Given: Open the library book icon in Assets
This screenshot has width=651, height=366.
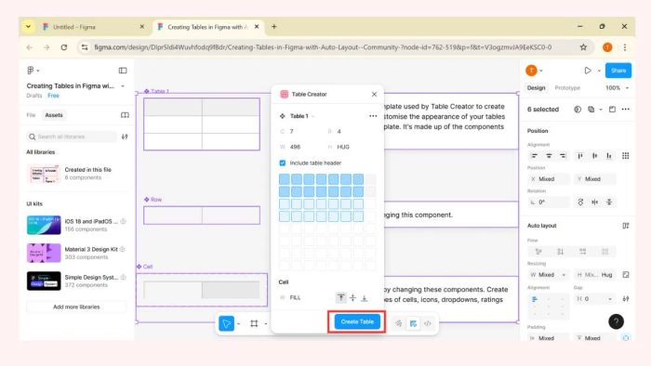Looking at the screenshot, I should (125, 115).
